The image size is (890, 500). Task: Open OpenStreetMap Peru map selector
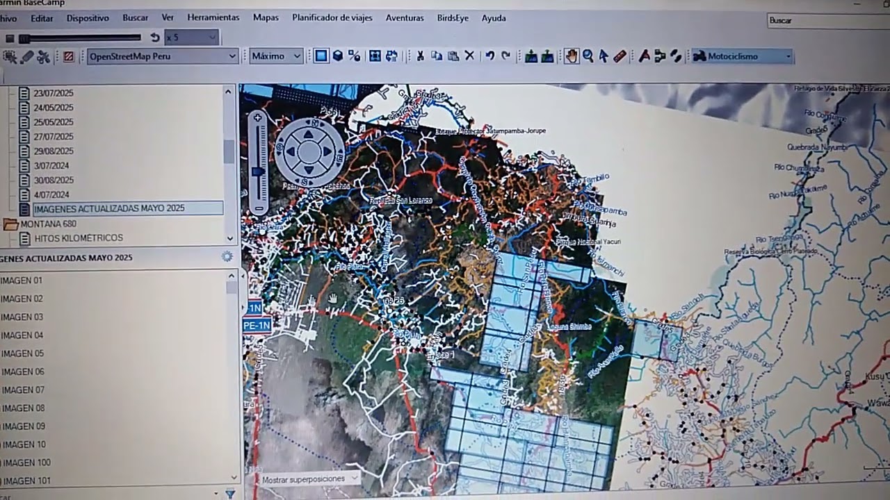coord(163,56)
